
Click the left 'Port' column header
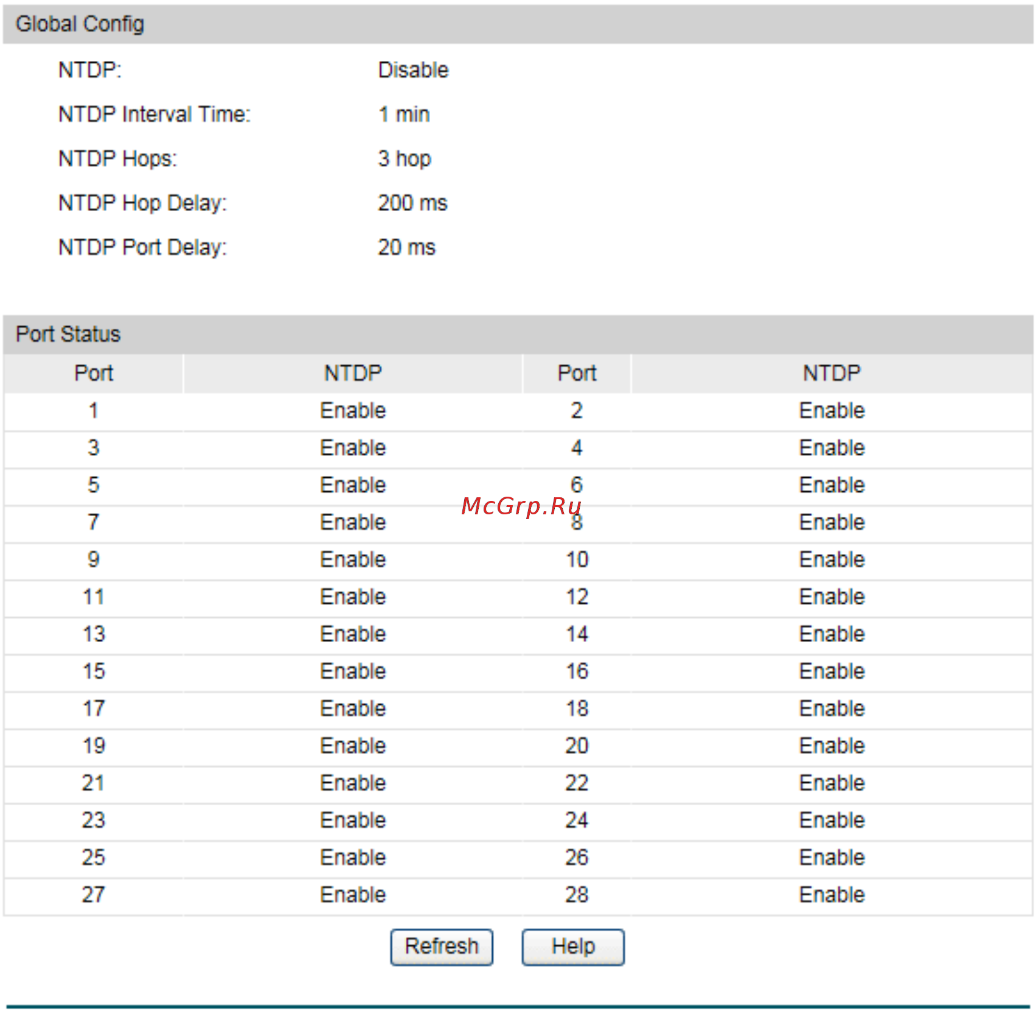point(94,373)
